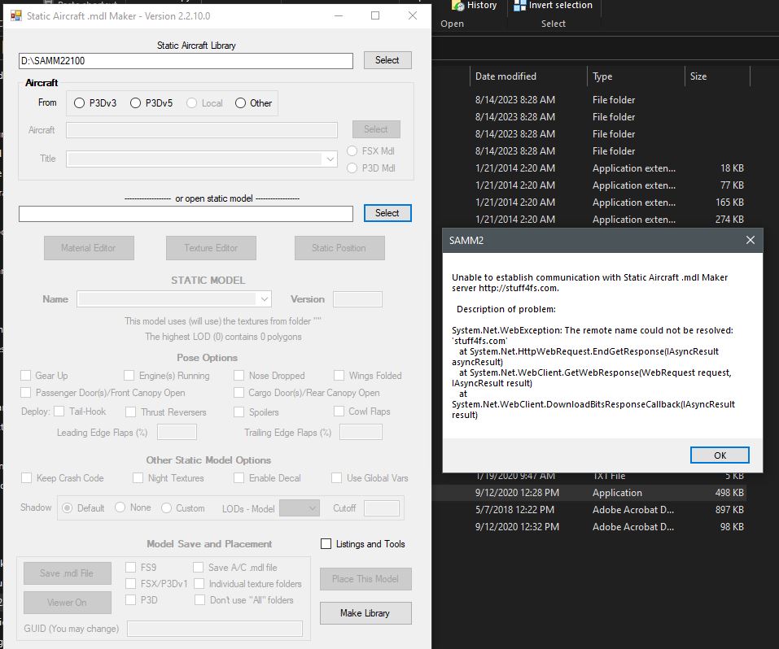The image size is (779, 649).
Task: Check the Spoilers deploy option
Action: 239,412
